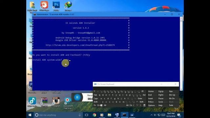
Task: Tap the End key on On-Screen Keyboard
Action: tap(150, 95)
